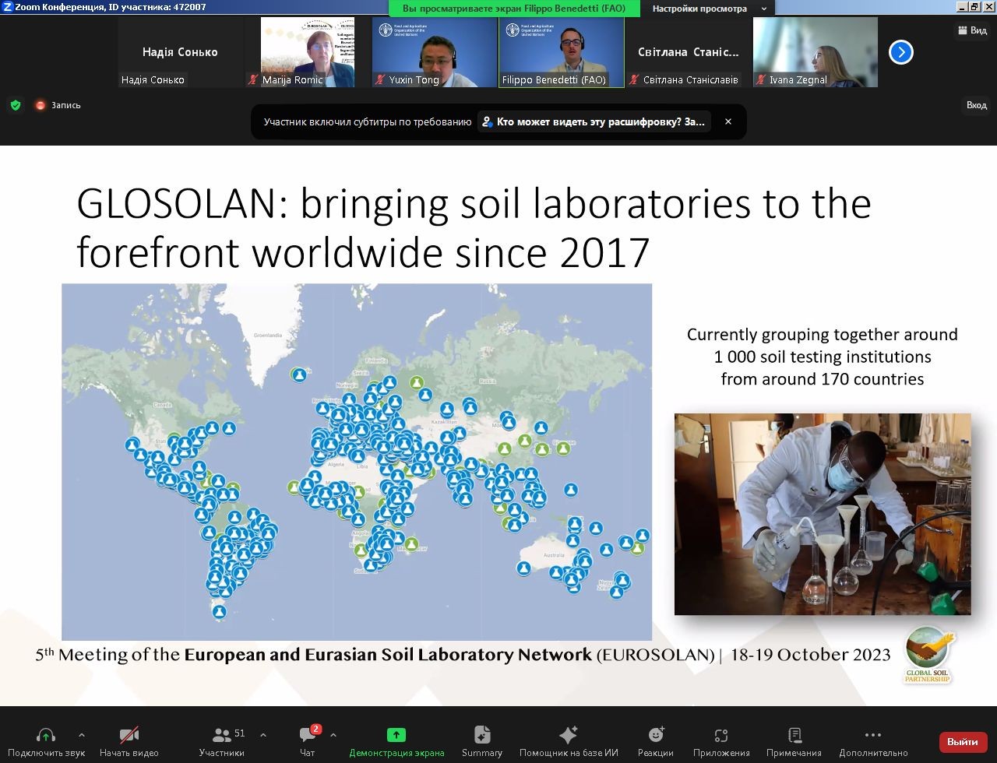Open Помощник на базе ИИ assistant
The width and height of the screenshot is (997, 763).
(569, 742)
